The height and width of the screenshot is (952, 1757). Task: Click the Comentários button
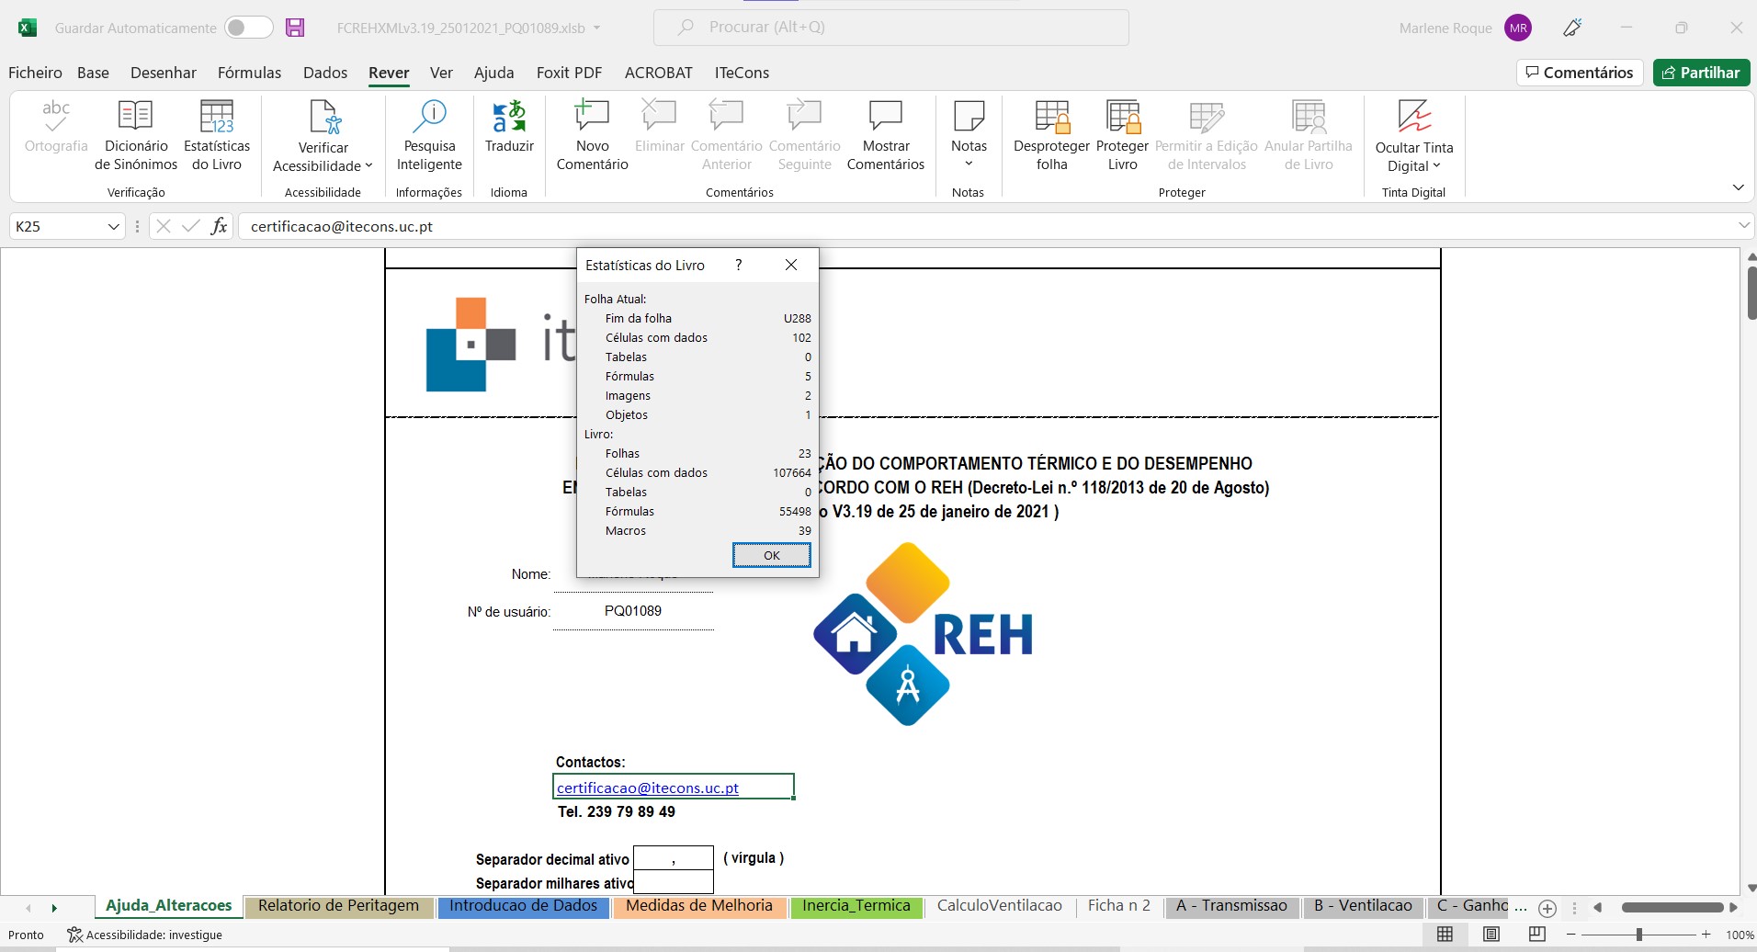click(1580, 73)
